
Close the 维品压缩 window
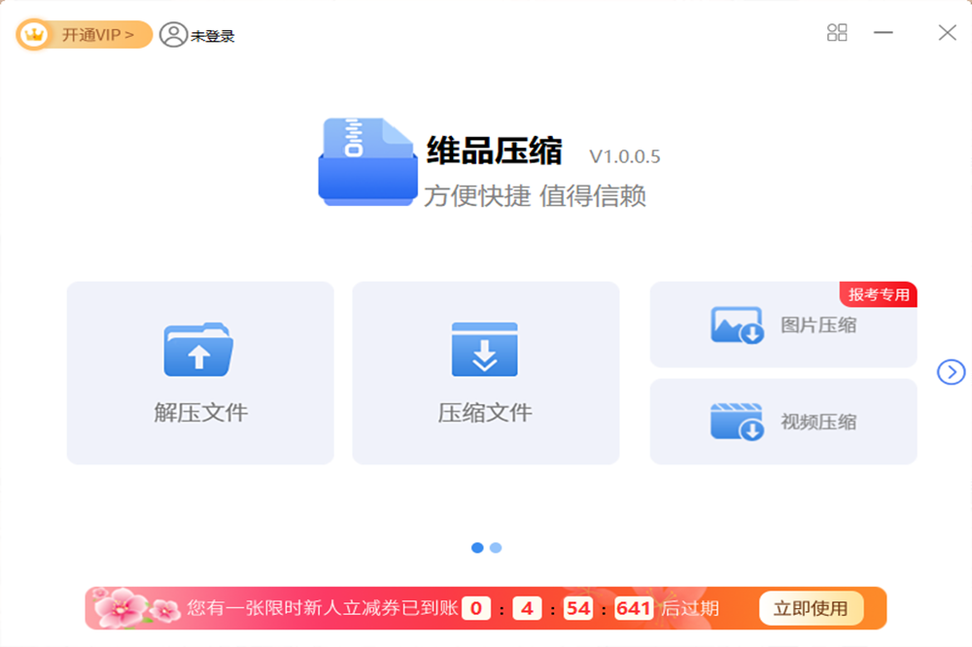tap(947, 33)
